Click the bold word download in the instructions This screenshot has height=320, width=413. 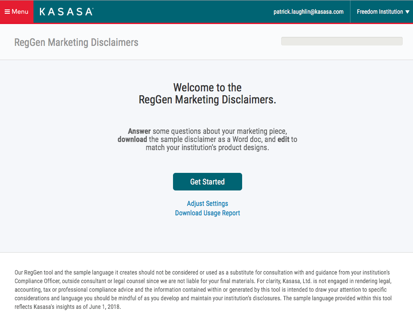pos(132,139)
